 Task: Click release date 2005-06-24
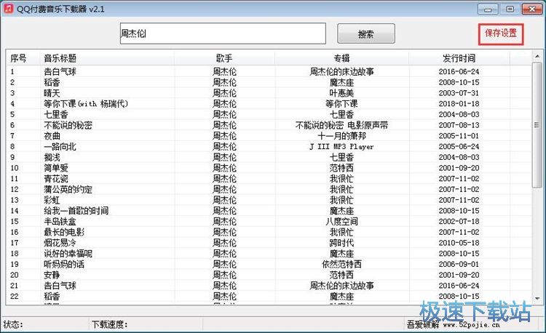tap(459, 147)
